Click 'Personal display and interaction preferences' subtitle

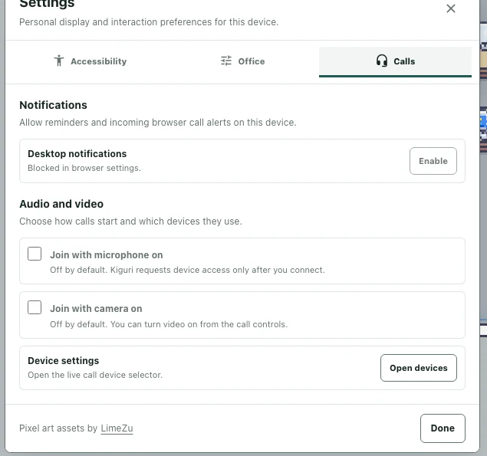coord(149,22)
